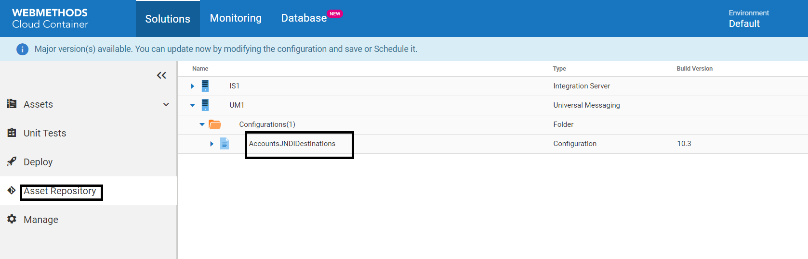This screenshot has width=808, height=259.
Task: Click the UM1 server icon
Action: pyautogui.click(x=205, y=105)
